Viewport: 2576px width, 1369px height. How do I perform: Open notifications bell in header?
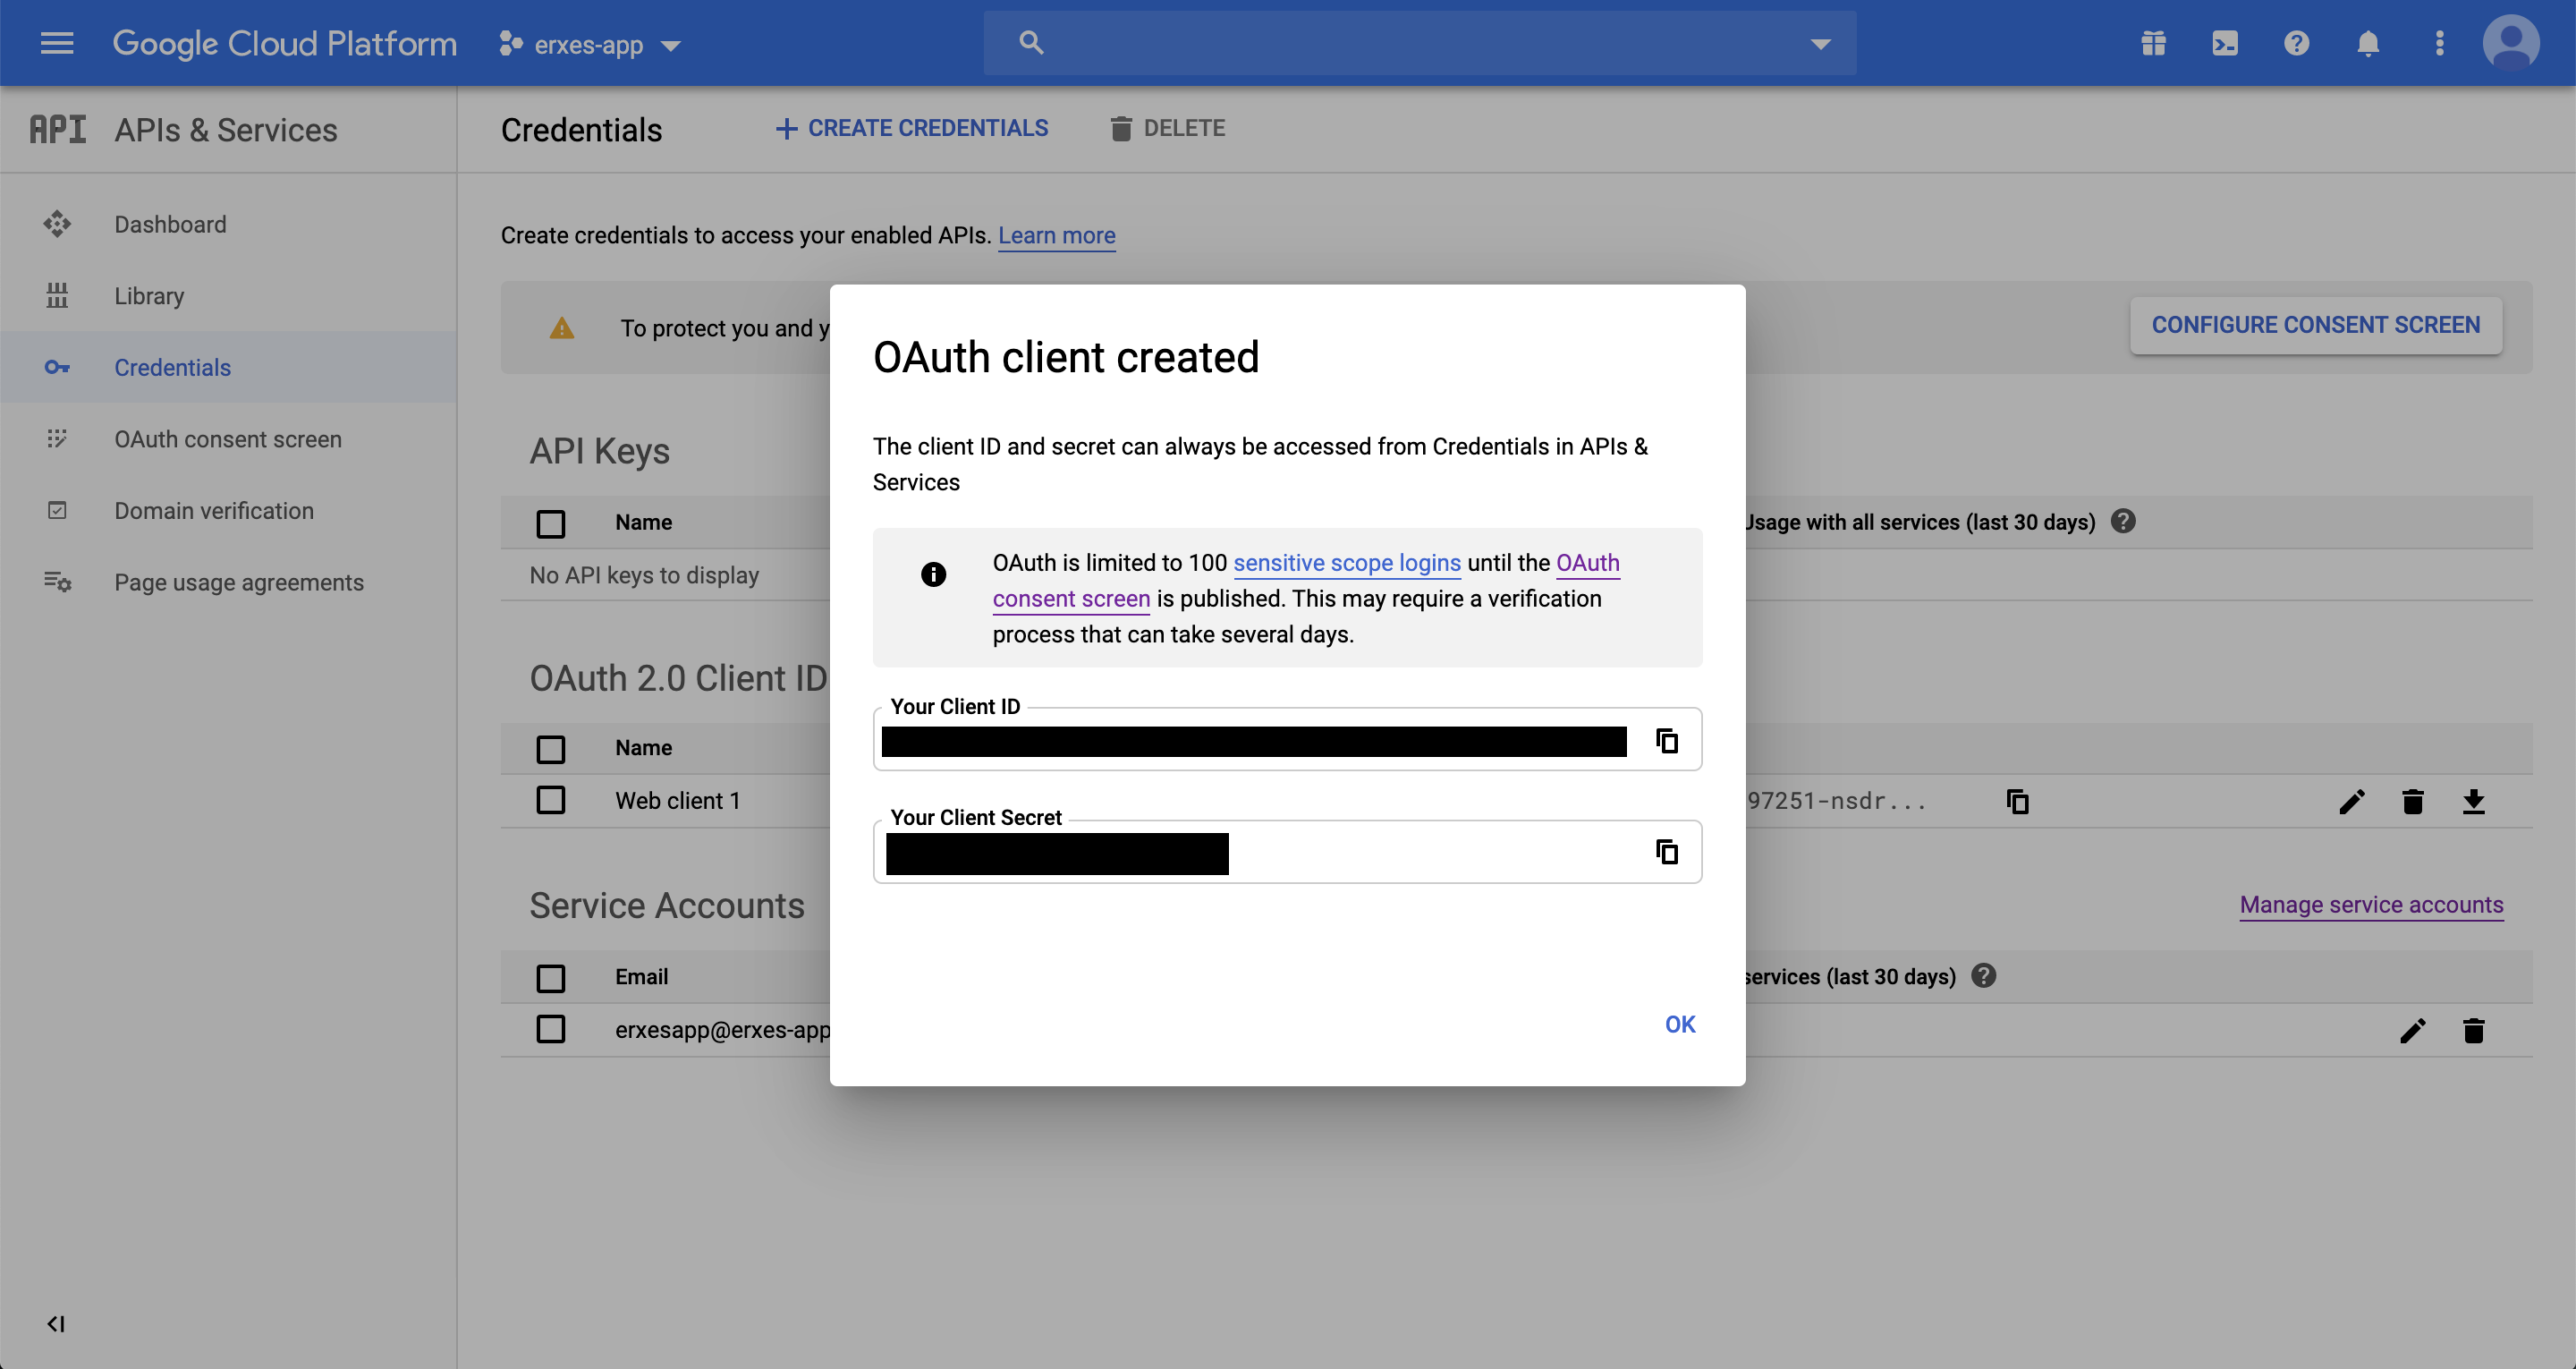2368,43
